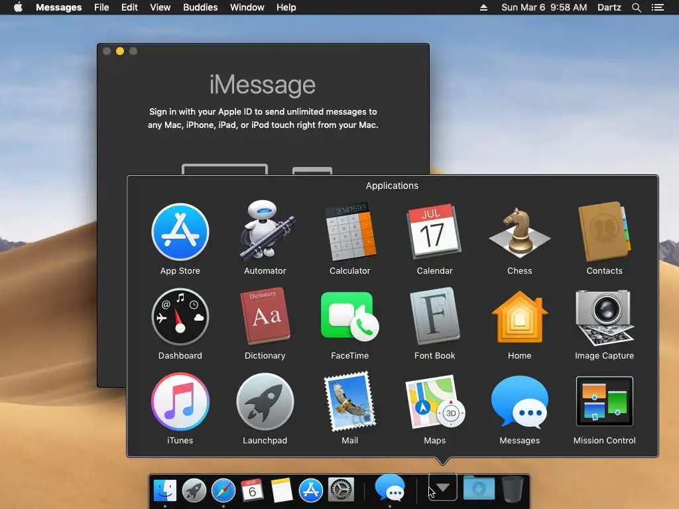Screen dimensions: 679x509
Task: Open App Store from Applications stack
Action: 180,232
